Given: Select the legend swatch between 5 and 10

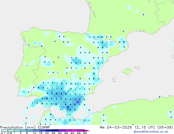Looking at the screenshot, I should 30,130.
